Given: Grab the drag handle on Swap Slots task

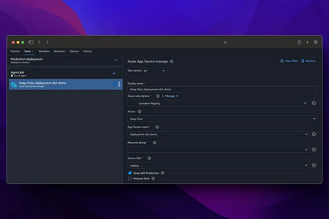Looking at the screenshot, I should 119,84.
